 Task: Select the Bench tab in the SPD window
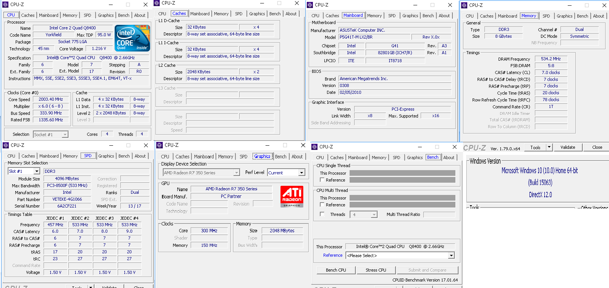(124, 156)
